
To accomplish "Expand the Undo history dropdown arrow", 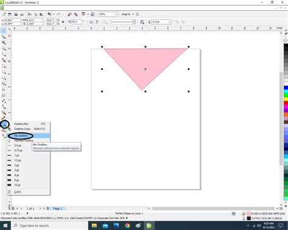I will click(53, 14).
